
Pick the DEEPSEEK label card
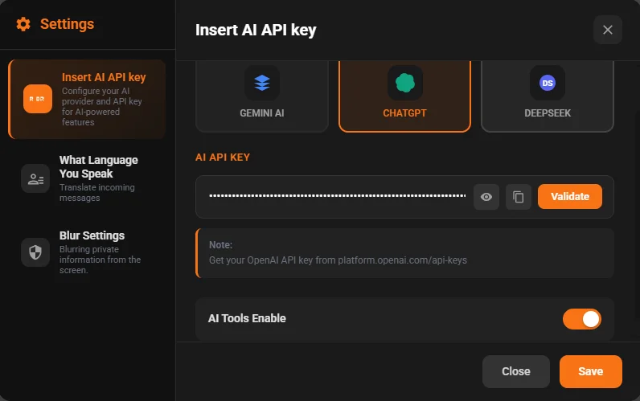548,113
